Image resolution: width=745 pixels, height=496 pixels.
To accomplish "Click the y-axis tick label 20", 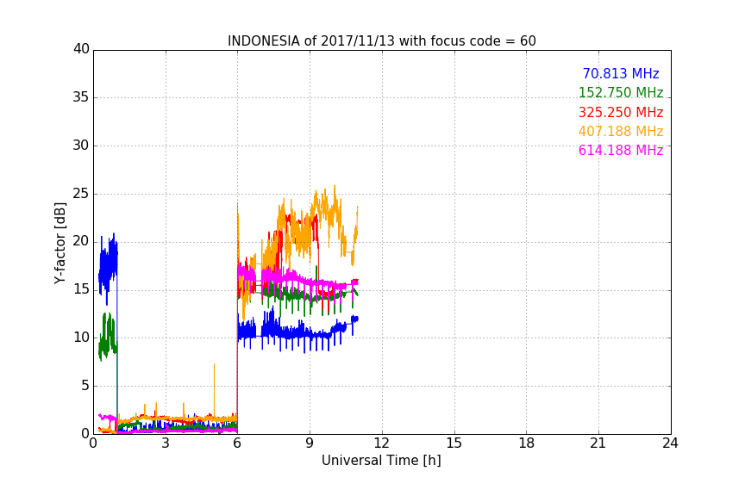I will tap(81, 242).
